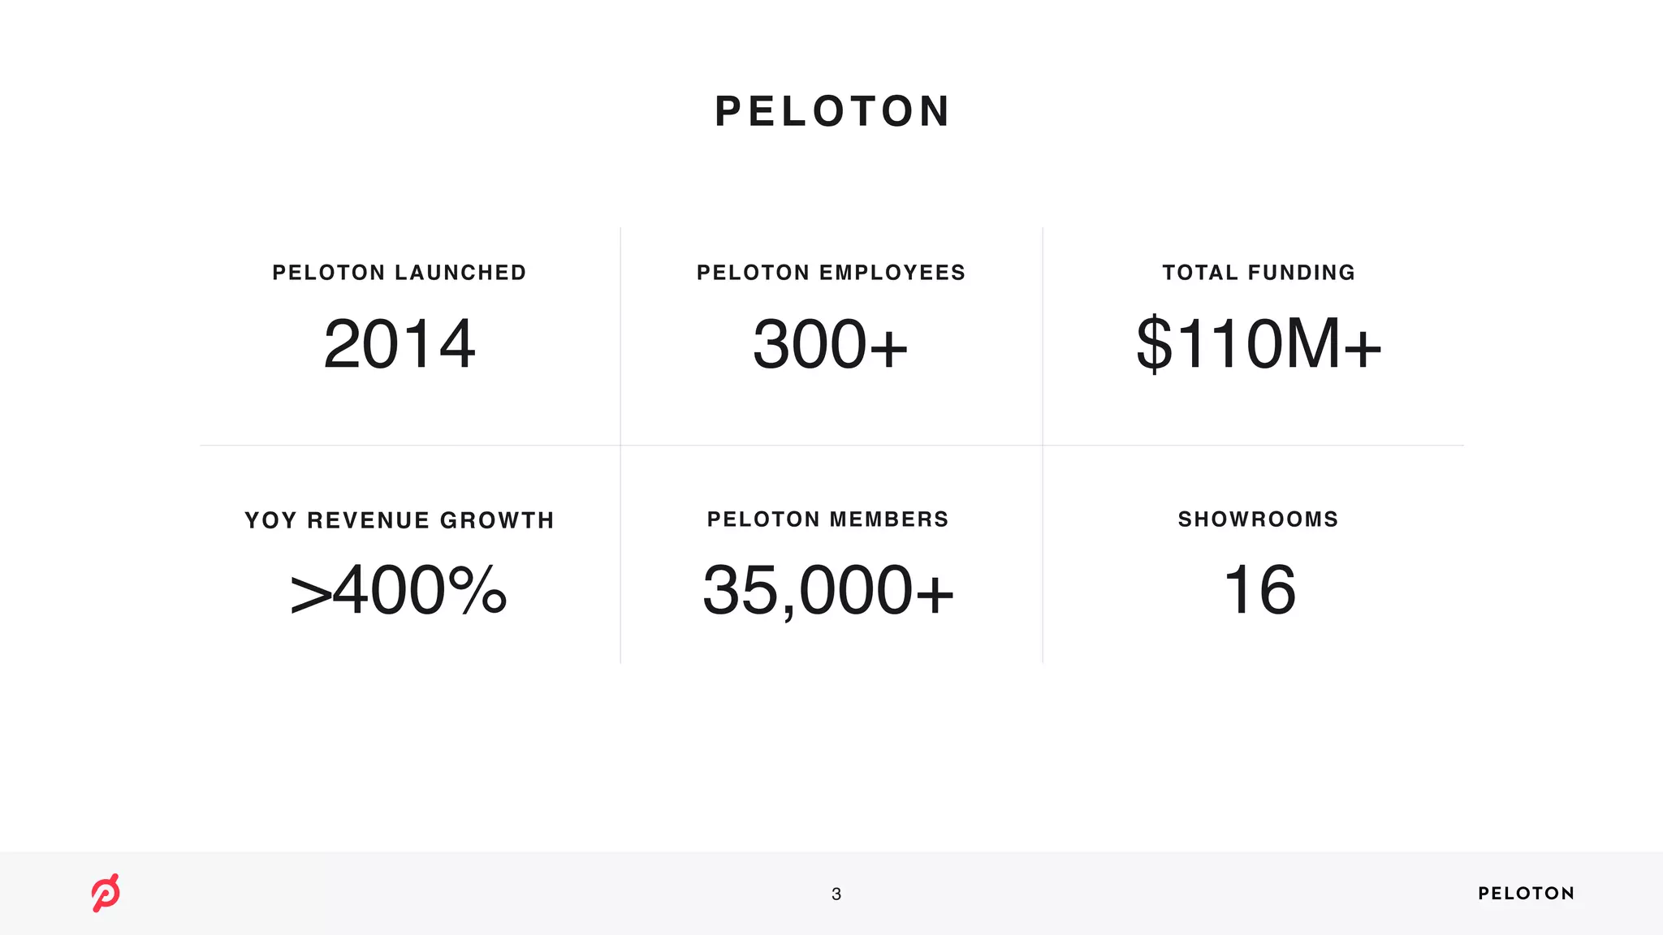
Task: Click the TOTAL FUNDING heading
Action: pos(1259,273)
